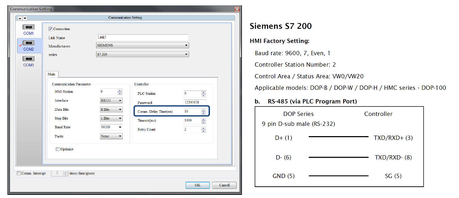This screenshot has height=198, width=459.
Task: Adjust the Retry Count stepper
Action: coord(204,129)
